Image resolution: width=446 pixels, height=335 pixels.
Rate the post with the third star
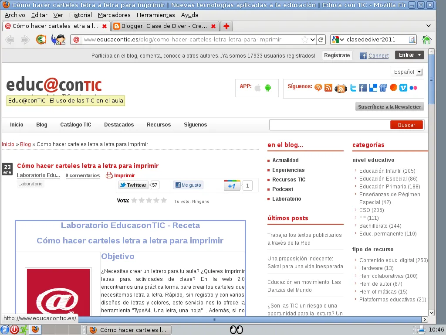coord(149,201)
